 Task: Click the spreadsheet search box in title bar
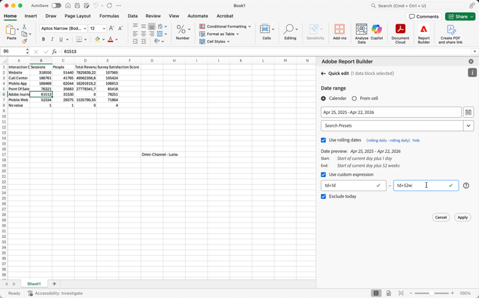(417, 6)
